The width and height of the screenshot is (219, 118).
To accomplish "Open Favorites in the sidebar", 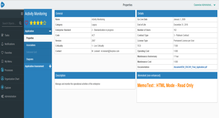I will (x=12, y=53).
